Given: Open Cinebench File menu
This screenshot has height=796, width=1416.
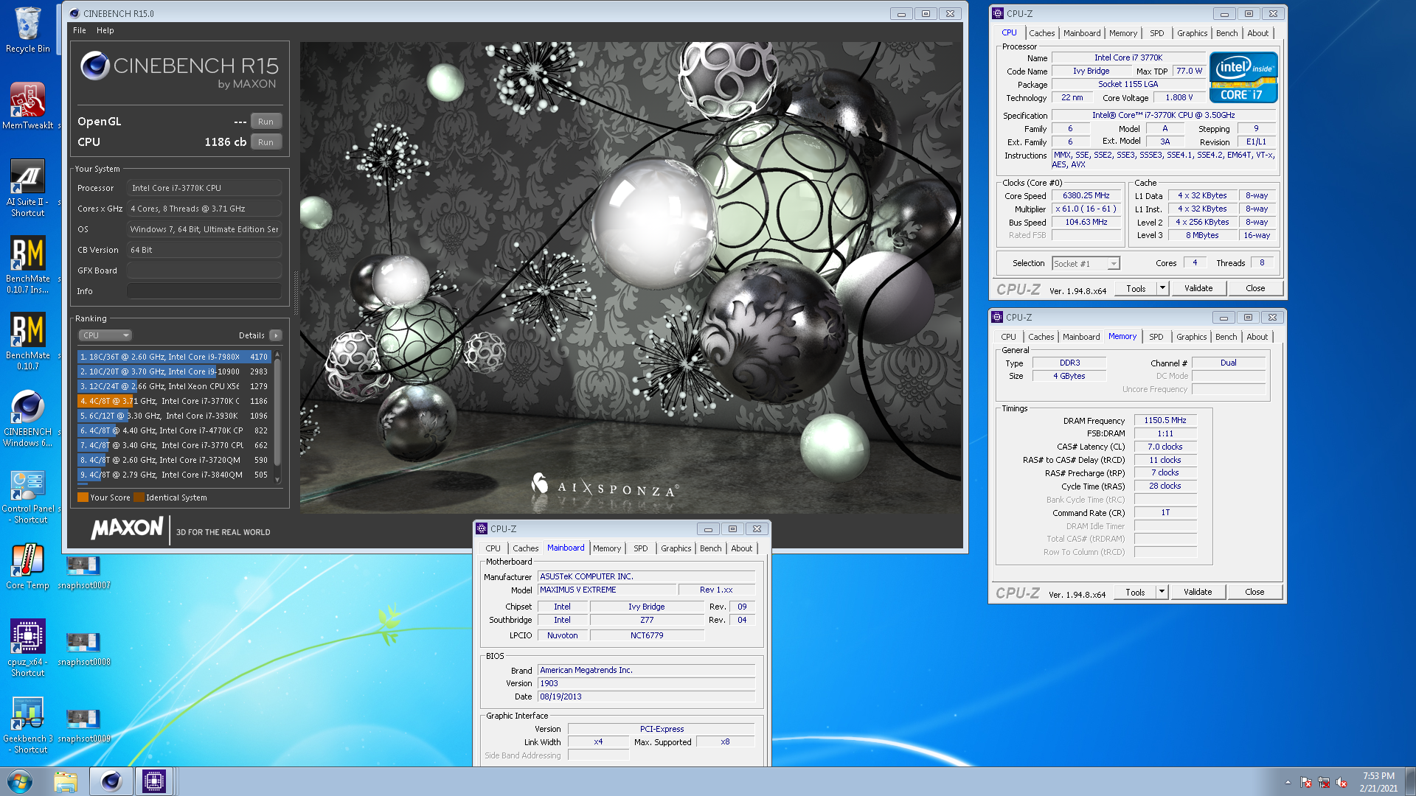Looking at the screenshot, I should [80, 30].
